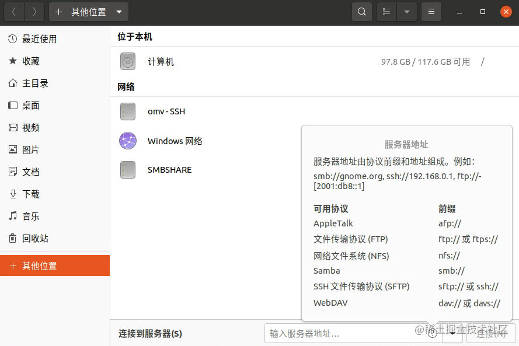Expand the recent servers dropdown near connect

coord(452,333)
